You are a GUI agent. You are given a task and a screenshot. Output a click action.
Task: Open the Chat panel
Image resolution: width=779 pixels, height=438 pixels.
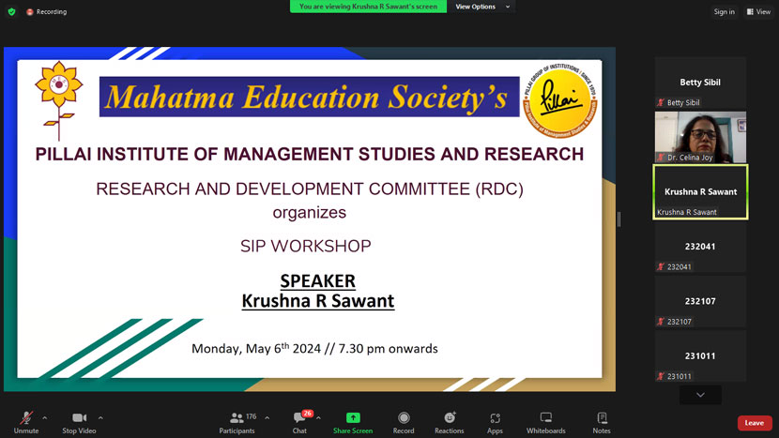coord(299,421)
